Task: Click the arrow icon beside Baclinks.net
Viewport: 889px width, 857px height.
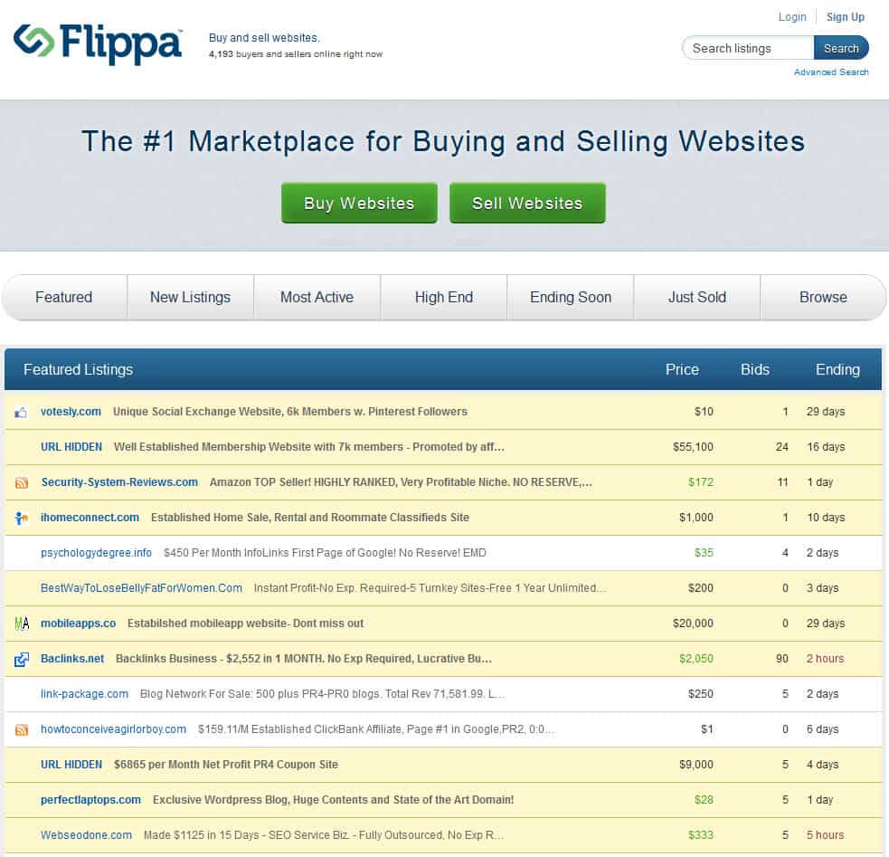Action: [22, 660]
